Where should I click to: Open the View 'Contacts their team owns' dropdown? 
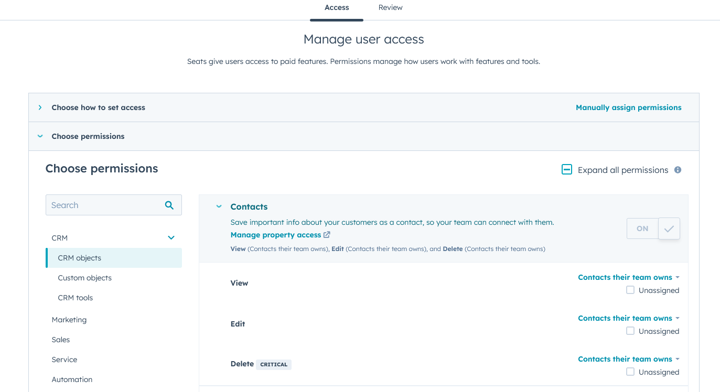point(628,277)
